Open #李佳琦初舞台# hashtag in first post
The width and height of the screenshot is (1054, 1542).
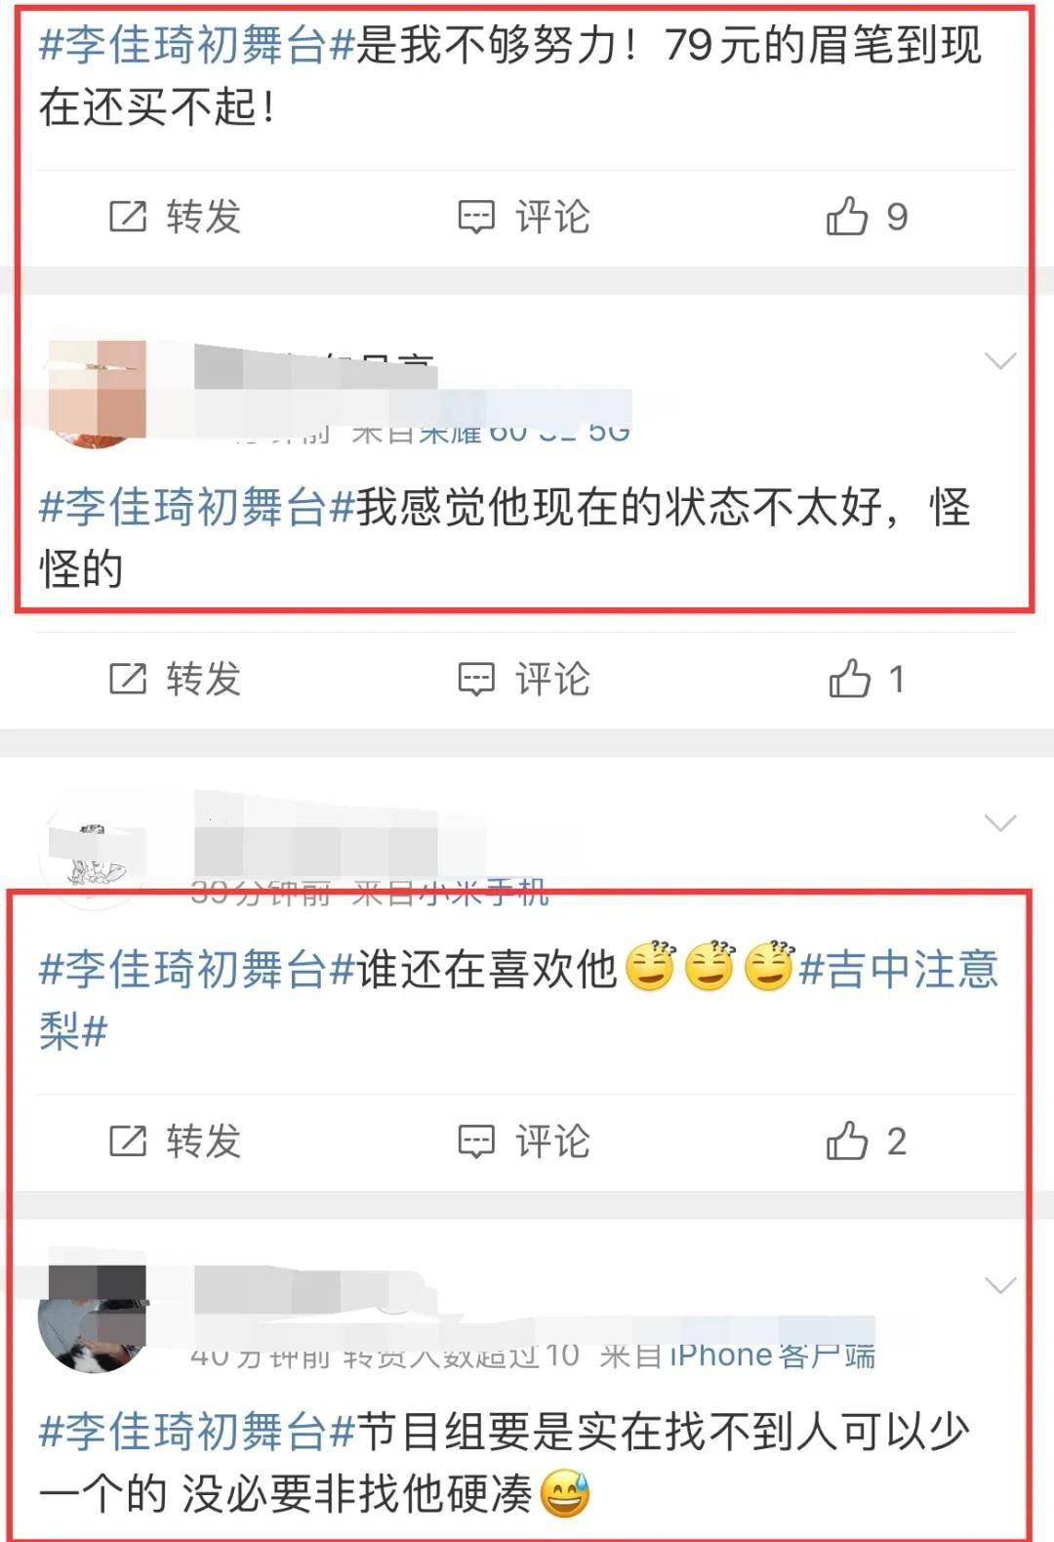tap(196, 45)
